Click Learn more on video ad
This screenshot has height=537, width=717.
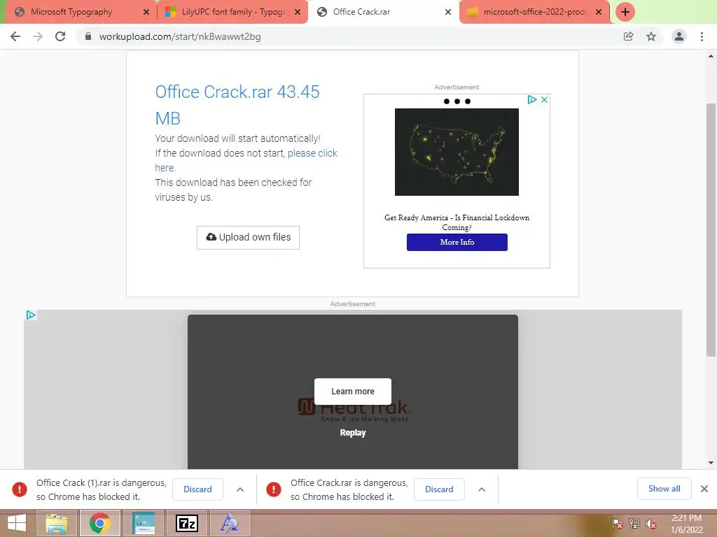pos(353,392)
